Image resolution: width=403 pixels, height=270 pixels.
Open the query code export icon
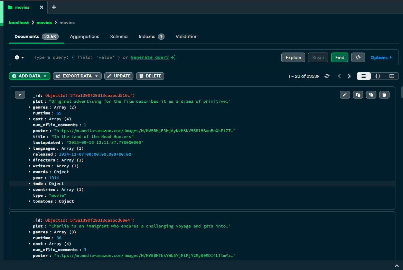pyautogui.click(x=358, y=57)
